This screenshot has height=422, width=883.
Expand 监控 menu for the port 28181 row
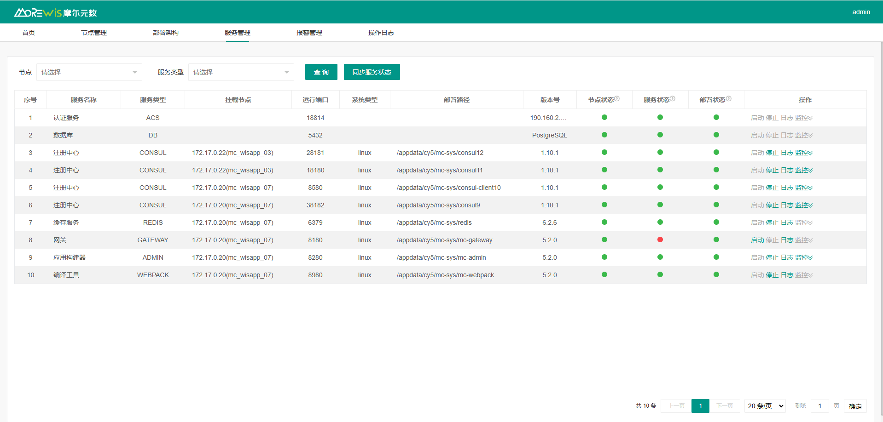point(804,153)
